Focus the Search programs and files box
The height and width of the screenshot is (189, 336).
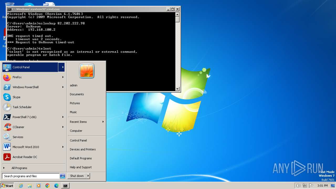pyautogui.click(x=31, y=176)
